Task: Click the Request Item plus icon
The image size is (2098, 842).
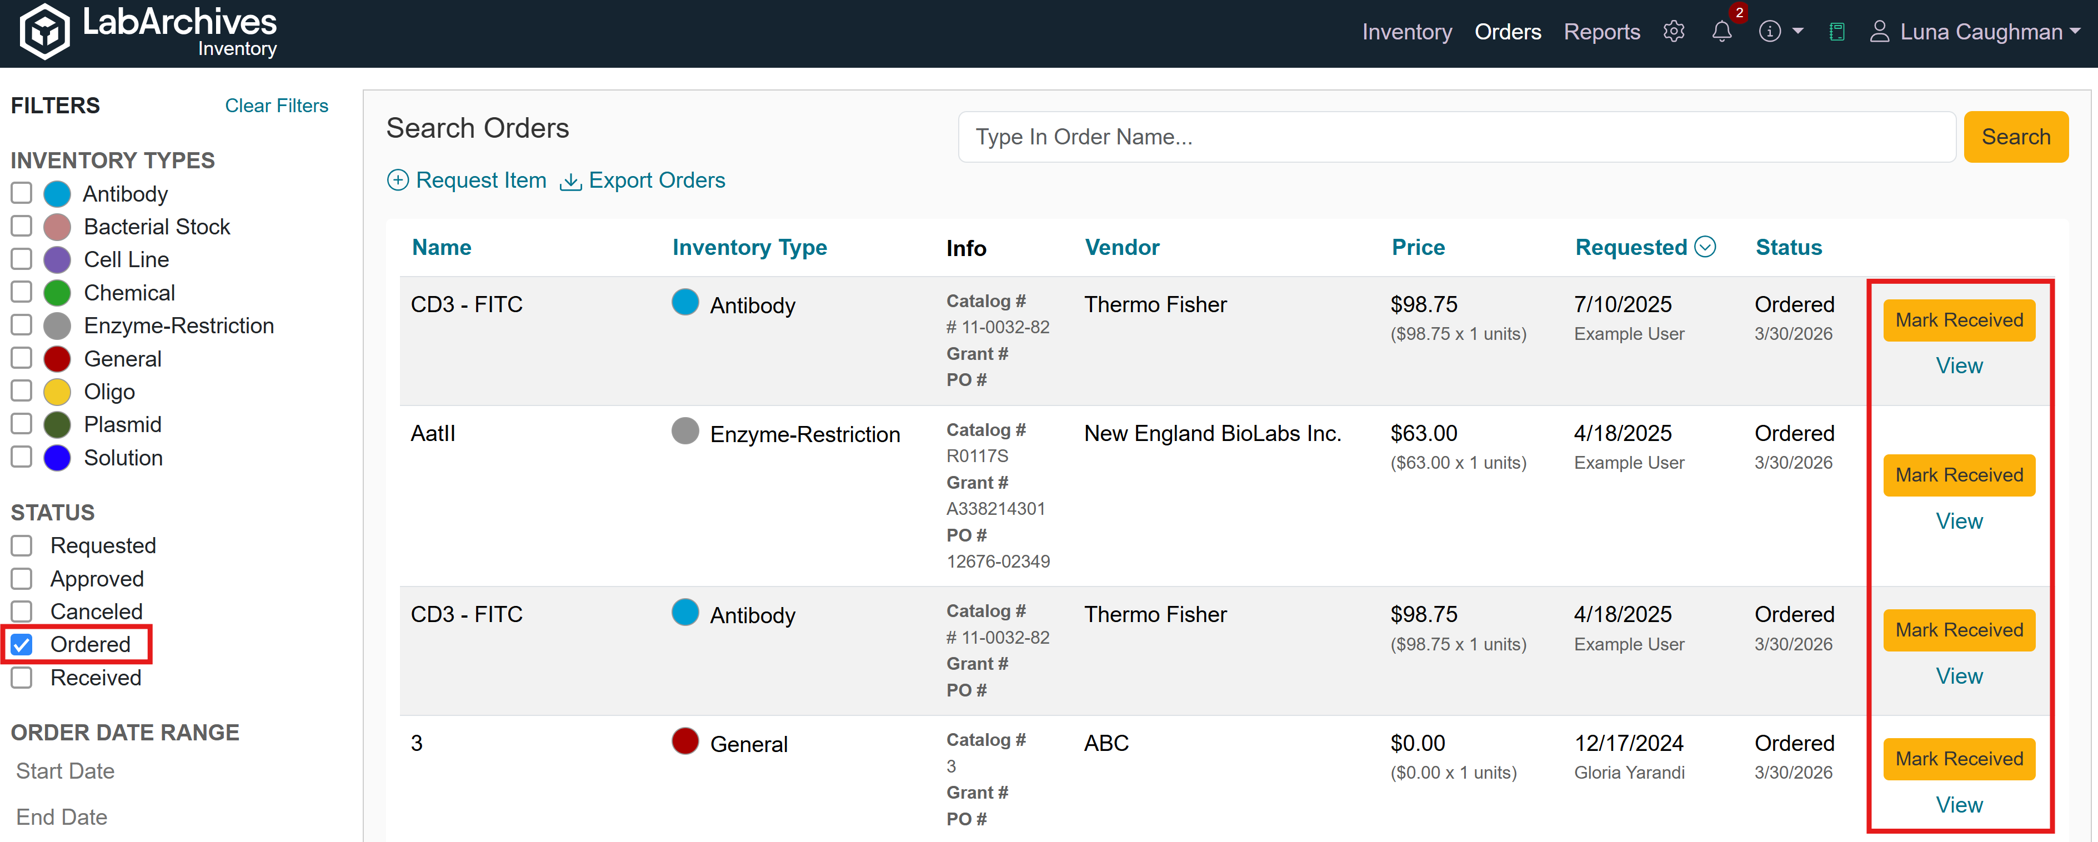Action: 398,180
